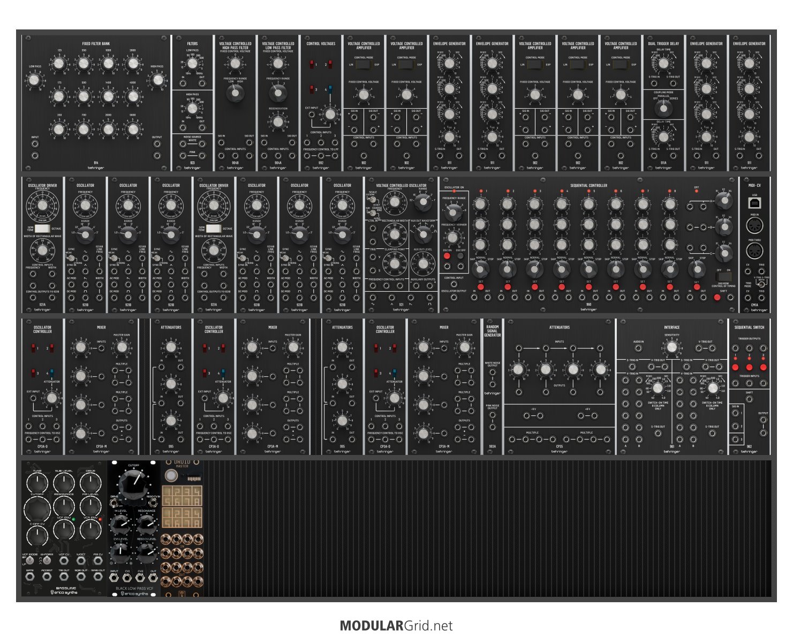This screenshot has width=793, height=637.
Task: Click the MIDI IN DIN connector
Action: (x=754, y=225)
